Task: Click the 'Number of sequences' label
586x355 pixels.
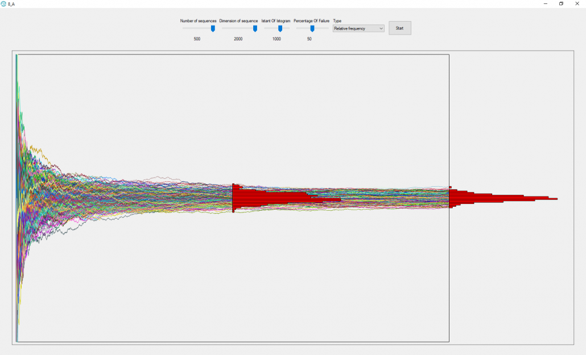Action: coord(198,21)
